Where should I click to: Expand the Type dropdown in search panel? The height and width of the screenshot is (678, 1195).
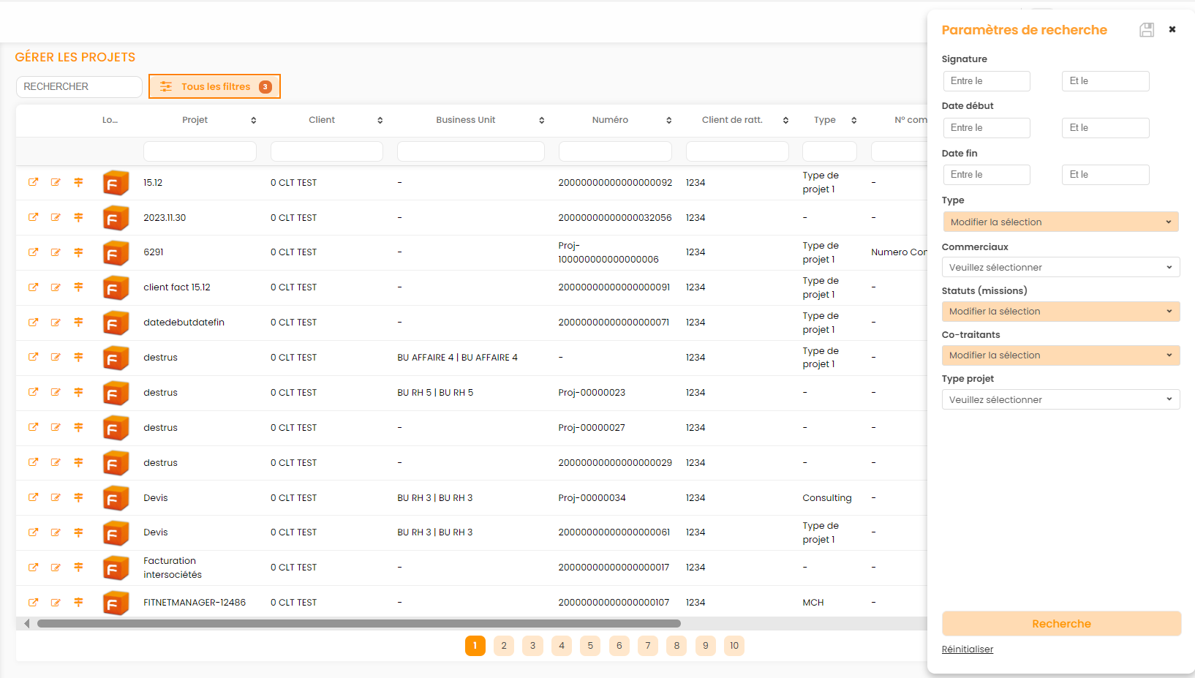pyautogui.click(x=1060, y=222)
